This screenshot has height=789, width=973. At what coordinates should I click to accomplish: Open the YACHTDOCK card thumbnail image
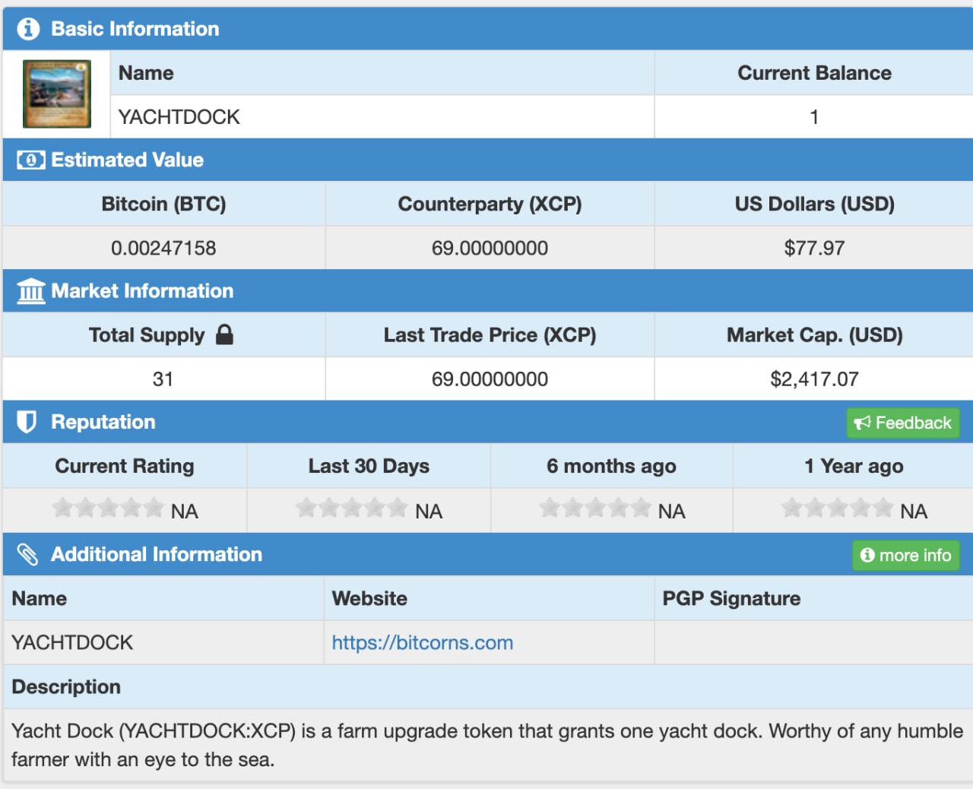coord(57,93)
